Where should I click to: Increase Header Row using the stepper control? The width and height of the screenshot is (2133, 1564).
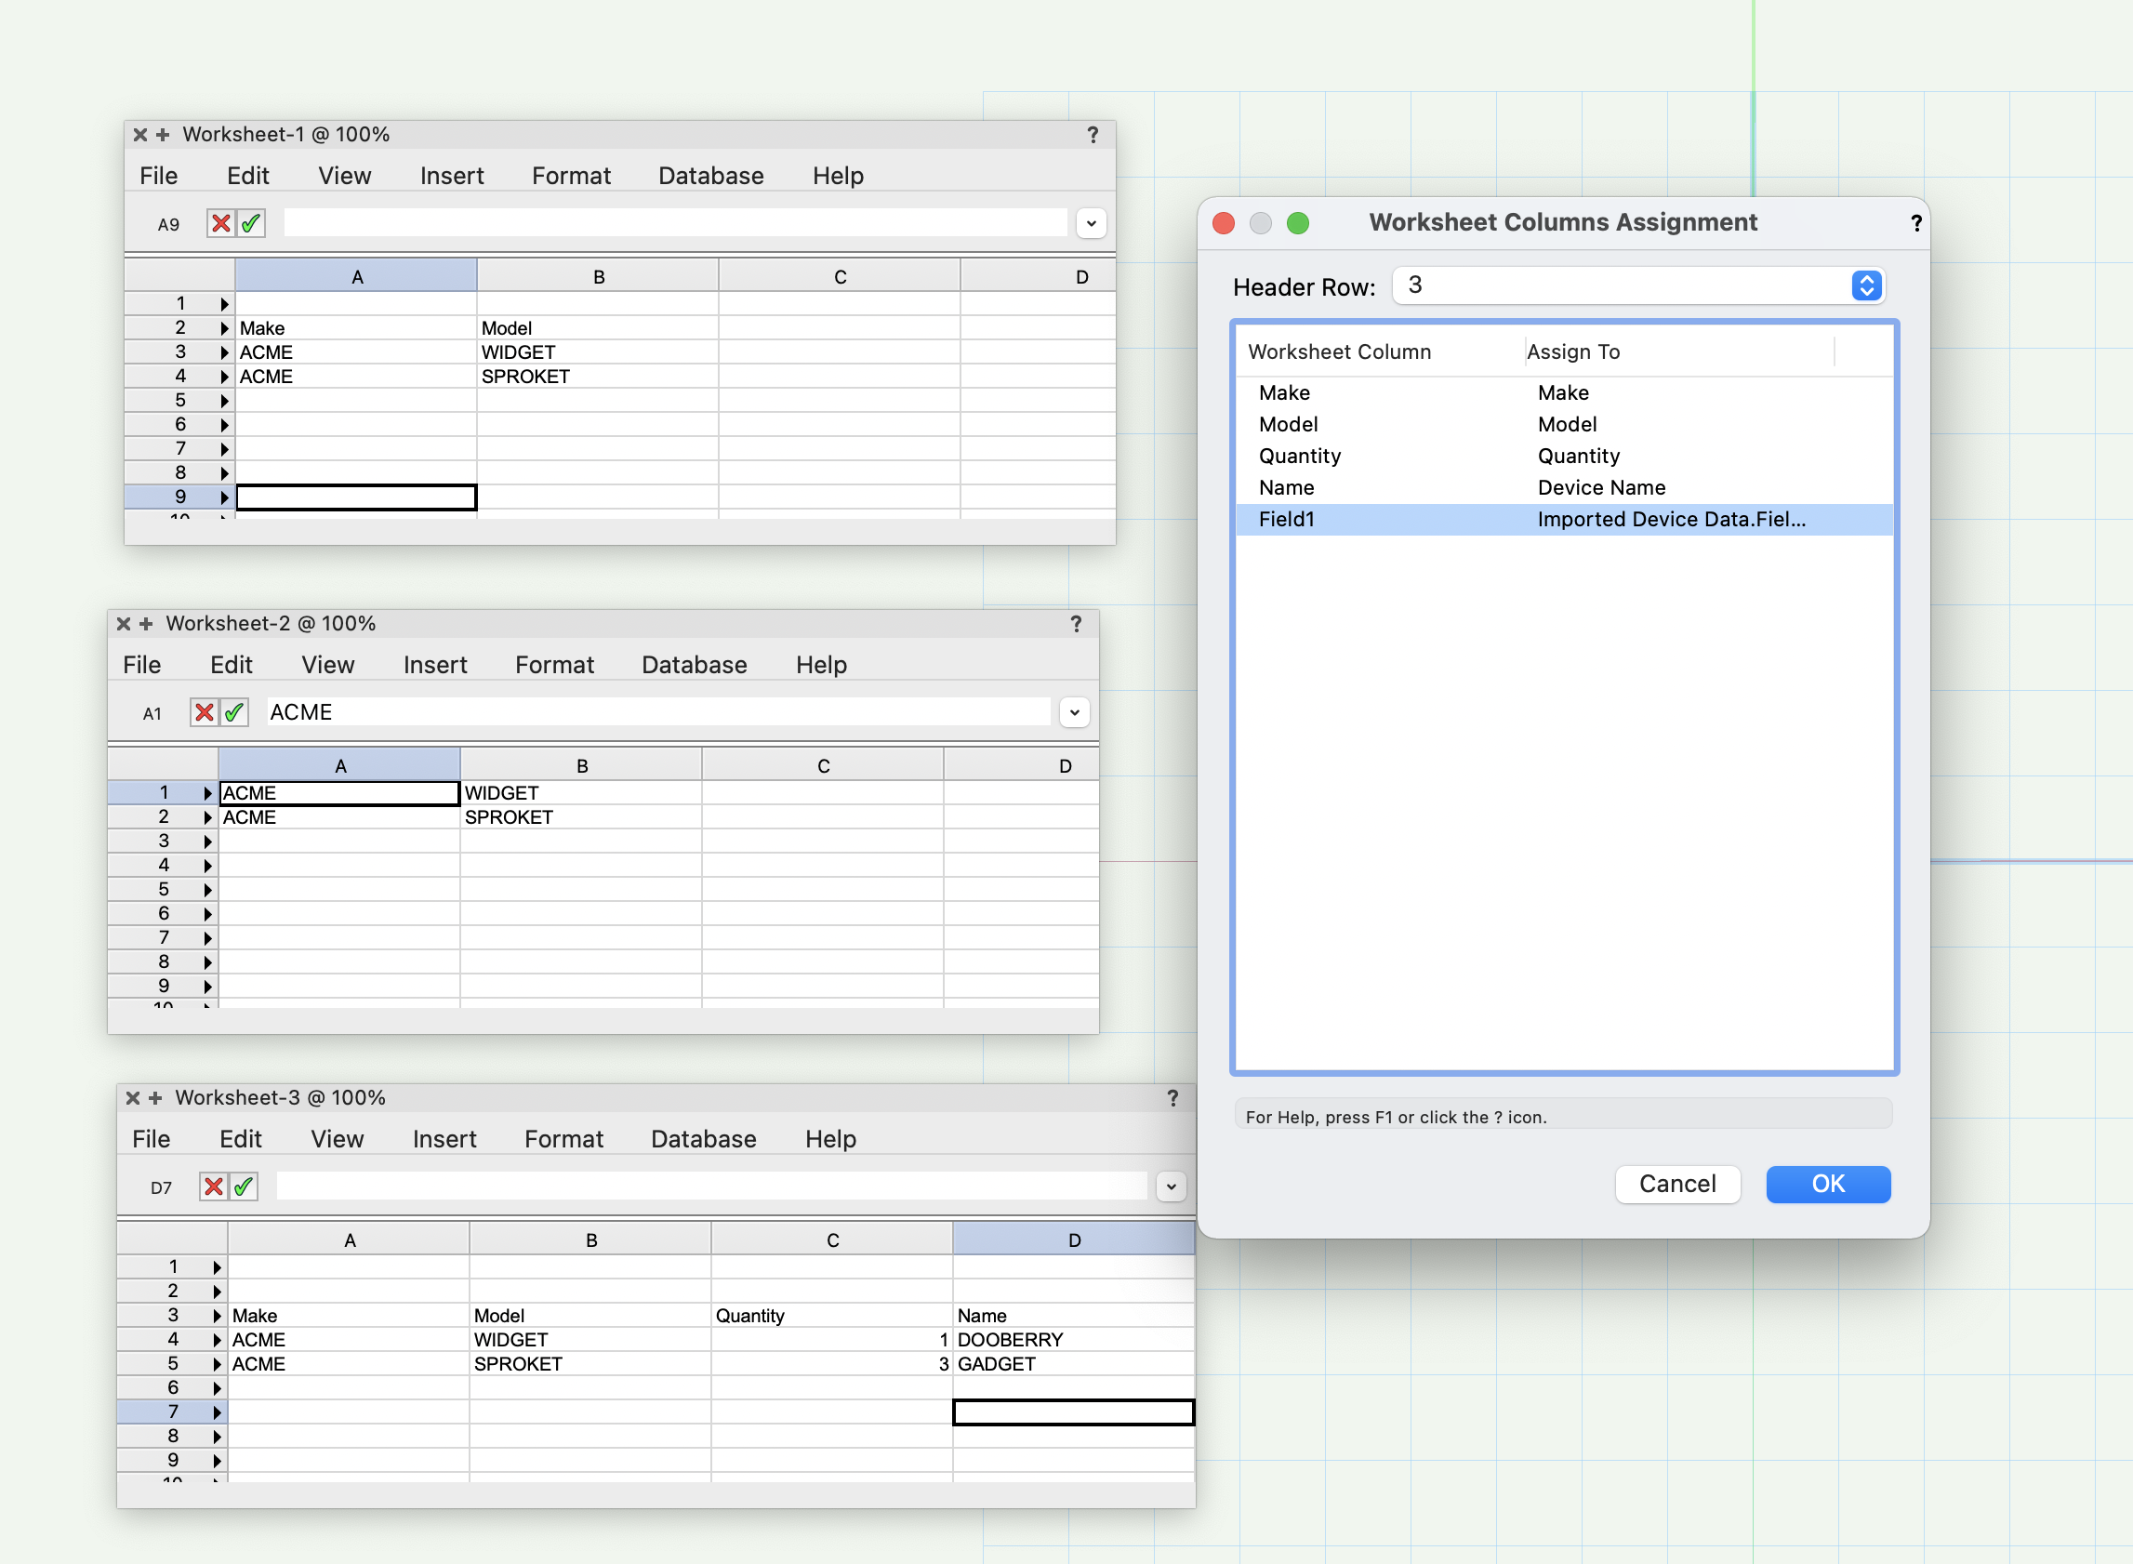click(x=1864, y=280)
